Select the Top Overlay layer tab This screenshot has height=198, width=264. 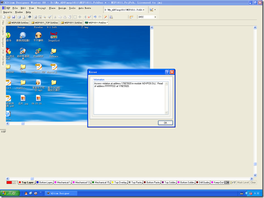[119, 182]
